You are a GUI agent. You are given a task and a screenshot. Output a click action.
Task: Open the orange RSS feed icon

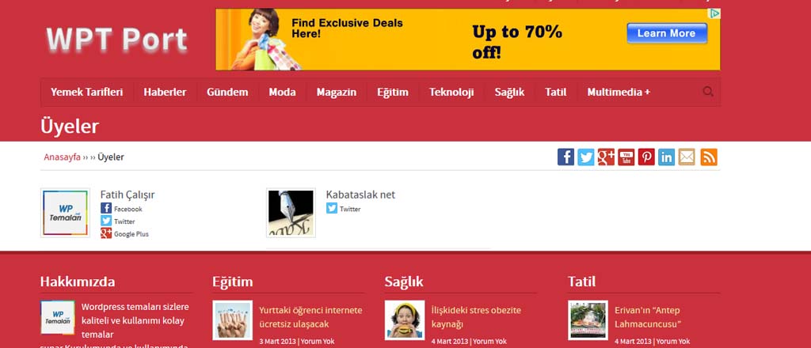click(x=709, y=157)
